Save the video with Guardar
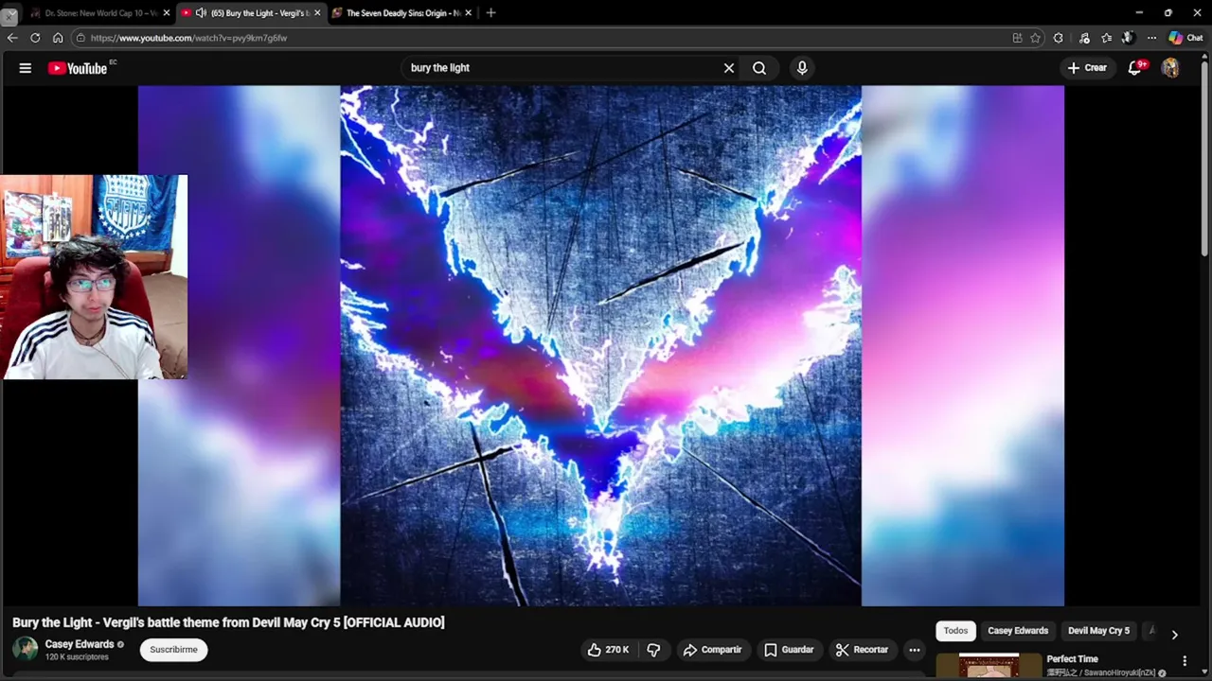 pos(789,650)
